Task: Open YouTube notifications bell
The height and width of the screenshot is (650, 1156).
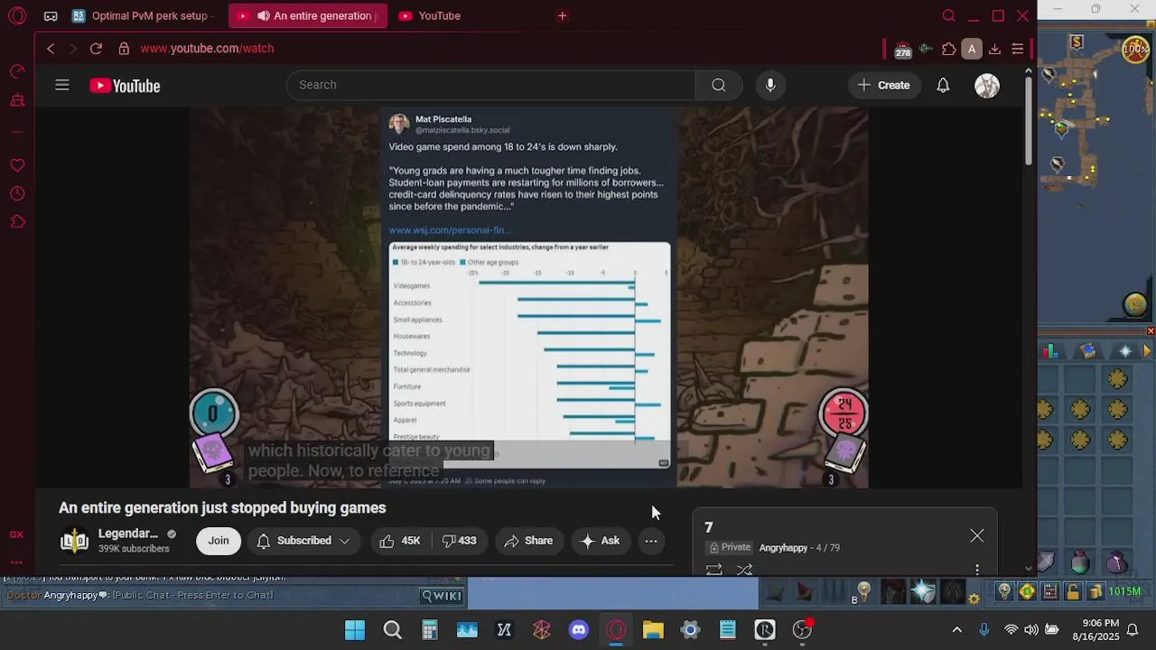Action: click(943, 85)
